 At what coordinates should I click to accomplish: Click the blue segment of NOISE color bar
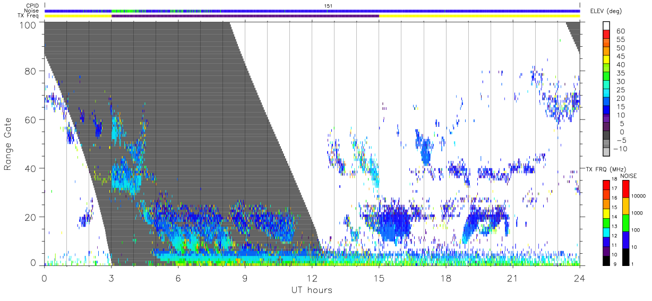[625, 239]
